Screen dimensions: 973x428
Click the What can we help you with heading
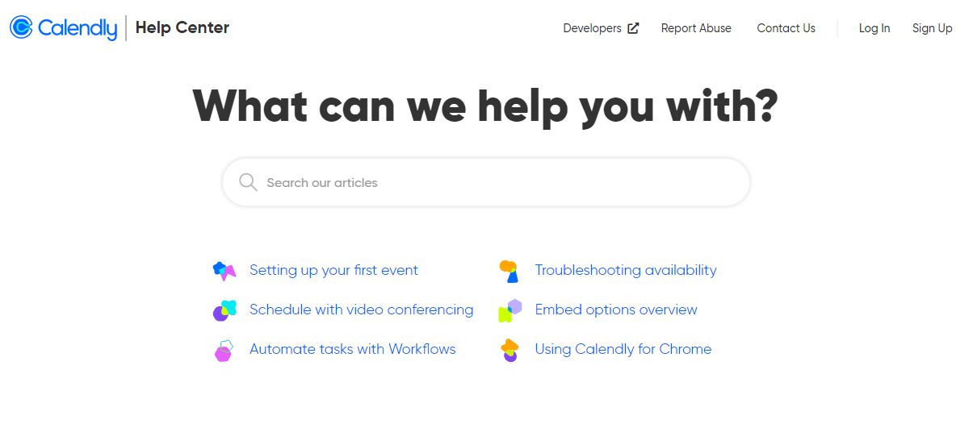click(x=485, y=106)
